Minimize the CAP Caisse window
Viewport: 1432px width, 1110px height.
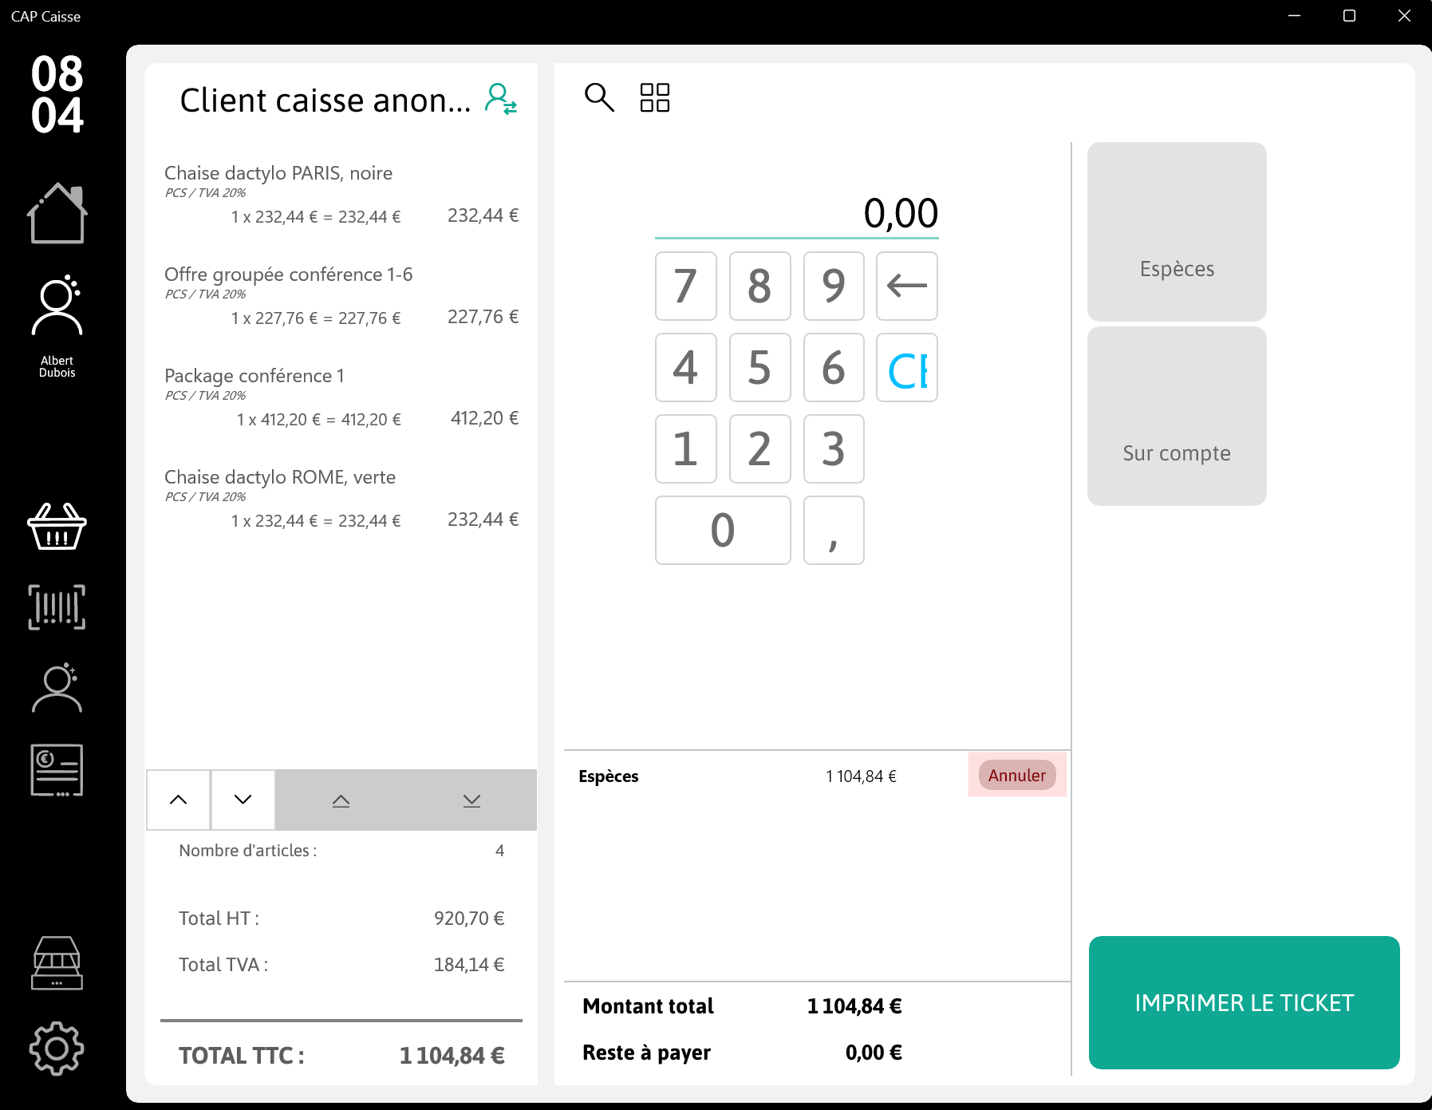pos(1295,16)
